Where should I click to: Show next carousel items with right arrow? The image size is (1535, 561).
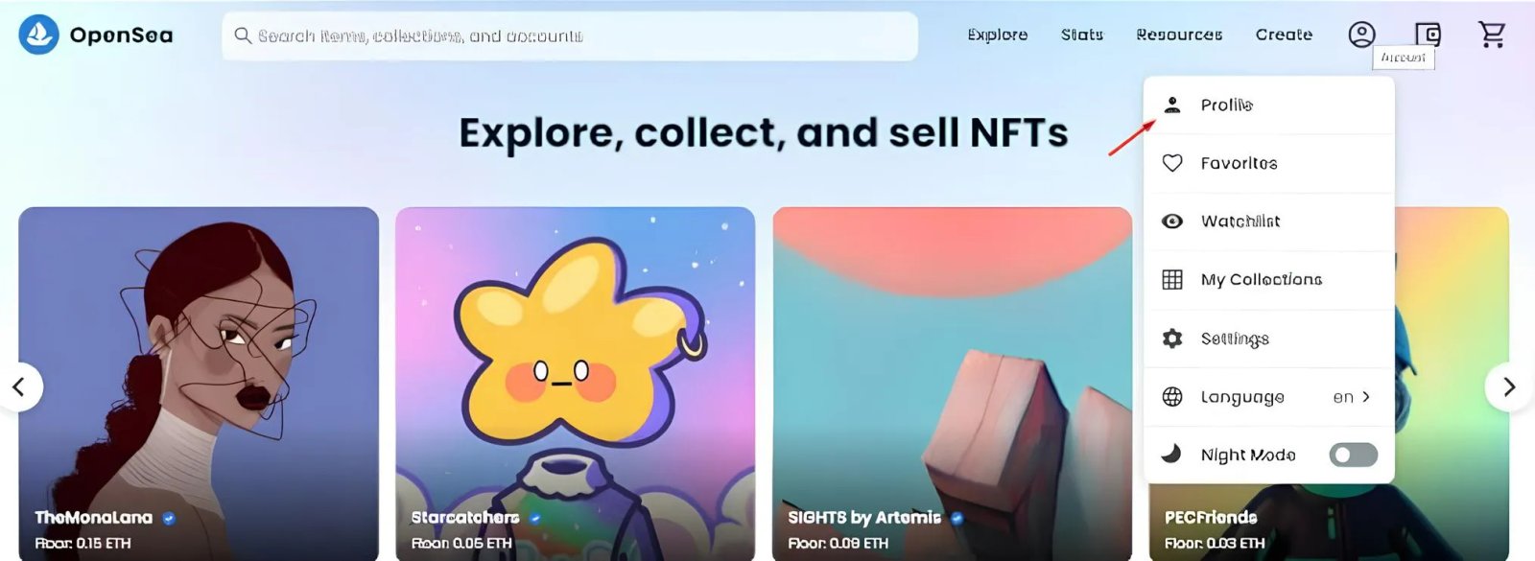1509,386
